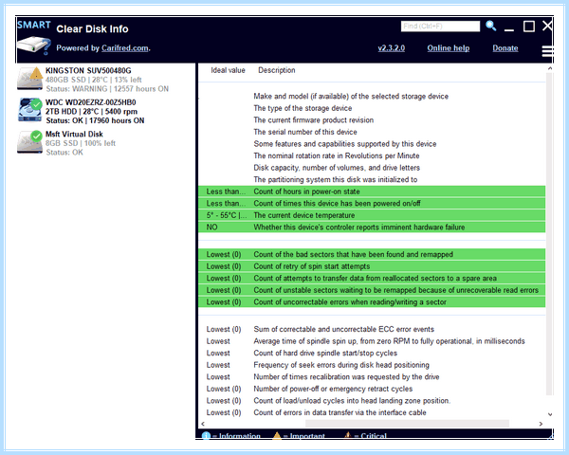Image resolution: width=569 pixels, height=455 pixels.
Task: Click the vertical scrollbar down arrow
Action: 550,414
